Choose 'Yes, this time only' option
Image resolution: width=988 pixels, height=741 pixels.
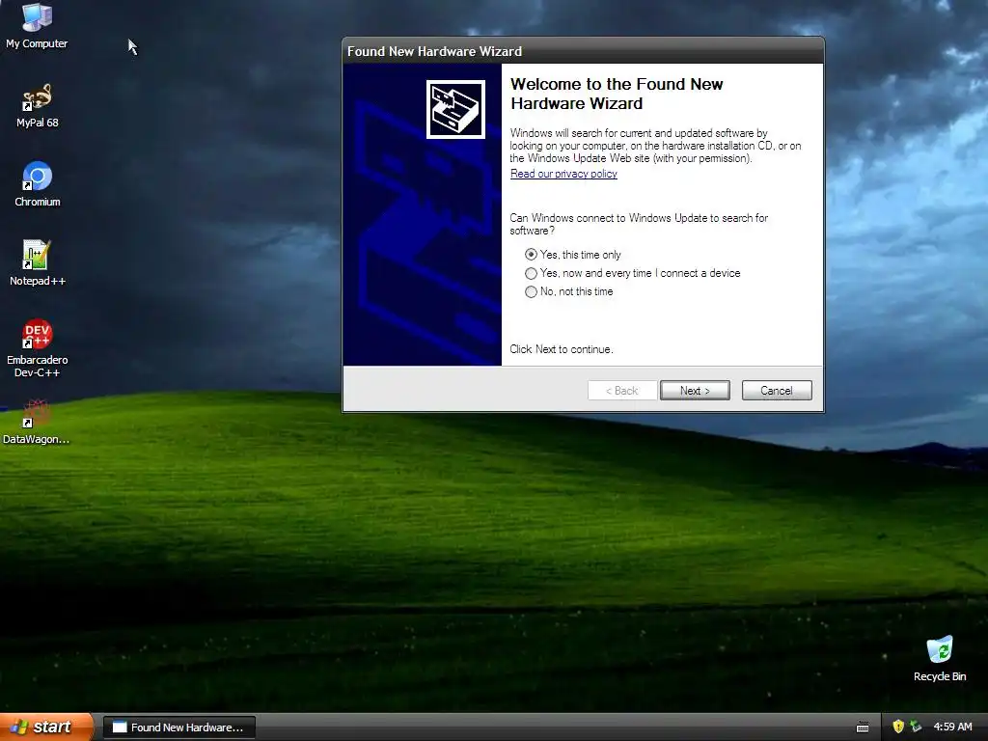coord(572,255)
